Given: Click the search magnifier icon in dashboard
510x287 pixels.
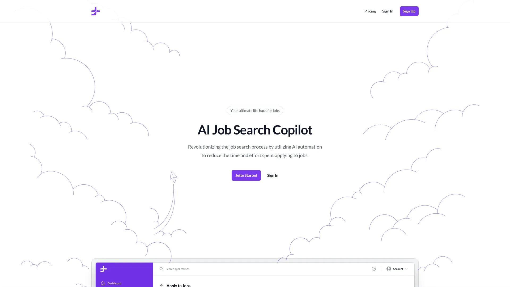Looking at the screenshot, I should (x=161, y=269).
